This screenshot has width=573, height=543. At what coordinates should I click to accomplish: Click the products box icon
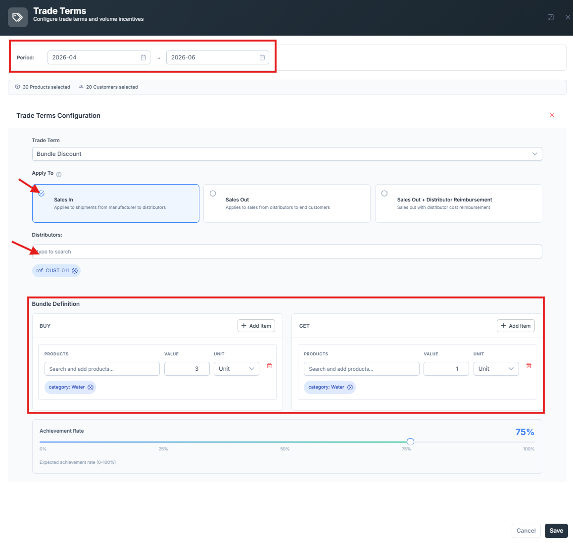tap(17, 87)
